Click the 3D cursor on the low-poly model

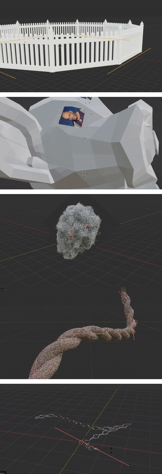click(x=84, y=174)
